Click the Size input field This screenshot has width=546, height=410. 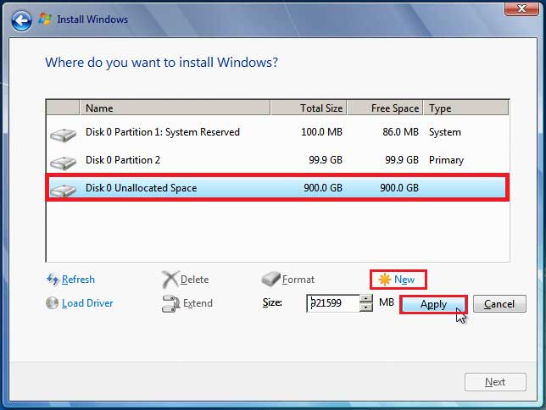pyautogui.click(x=333, y=303)
